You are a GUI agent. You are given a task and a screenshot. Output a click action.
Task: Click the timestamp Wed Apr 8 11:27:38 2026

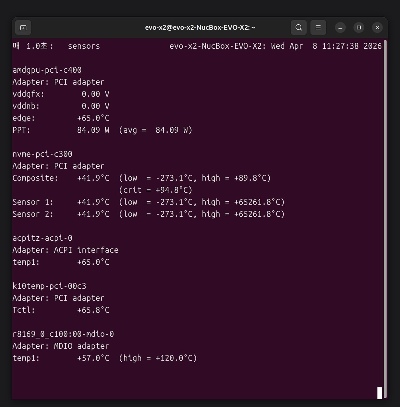tap(326, 46)
